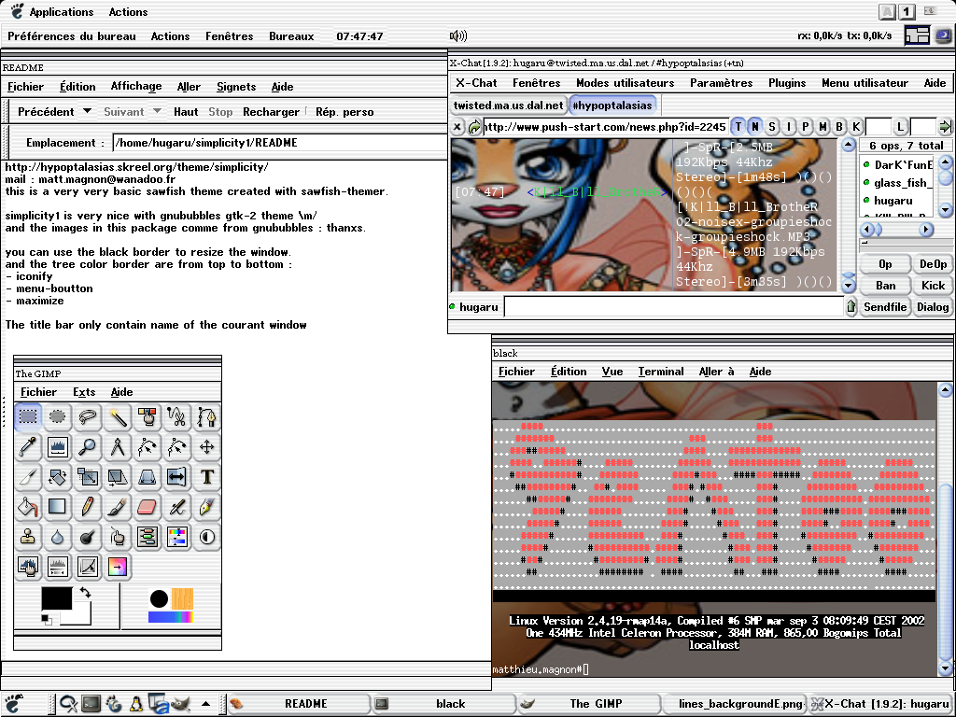Image resolution: width=956 pixels, height=717 pixels.
Task: Open the GNOME foot menu in bottom panel
Action: pos(13,704)
